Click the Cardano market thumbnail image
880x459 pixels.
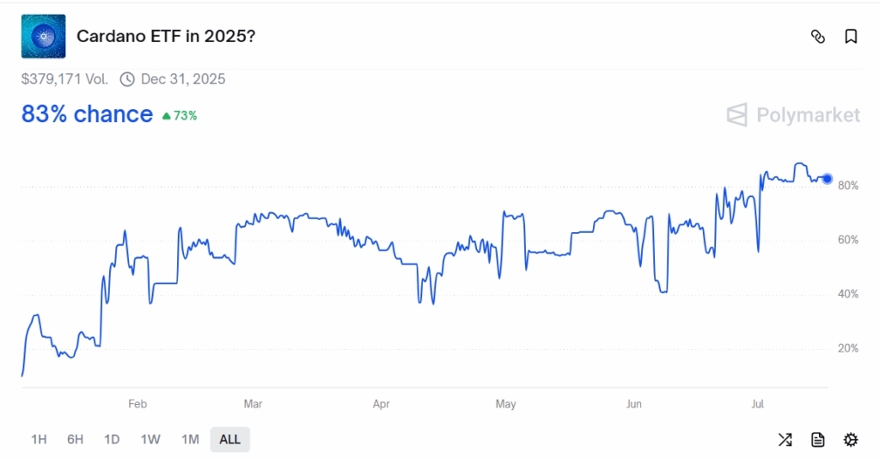pyautogui.click(x=43, y=36)
